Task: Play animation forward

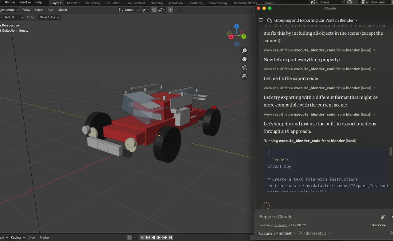Action: [159, 237]
